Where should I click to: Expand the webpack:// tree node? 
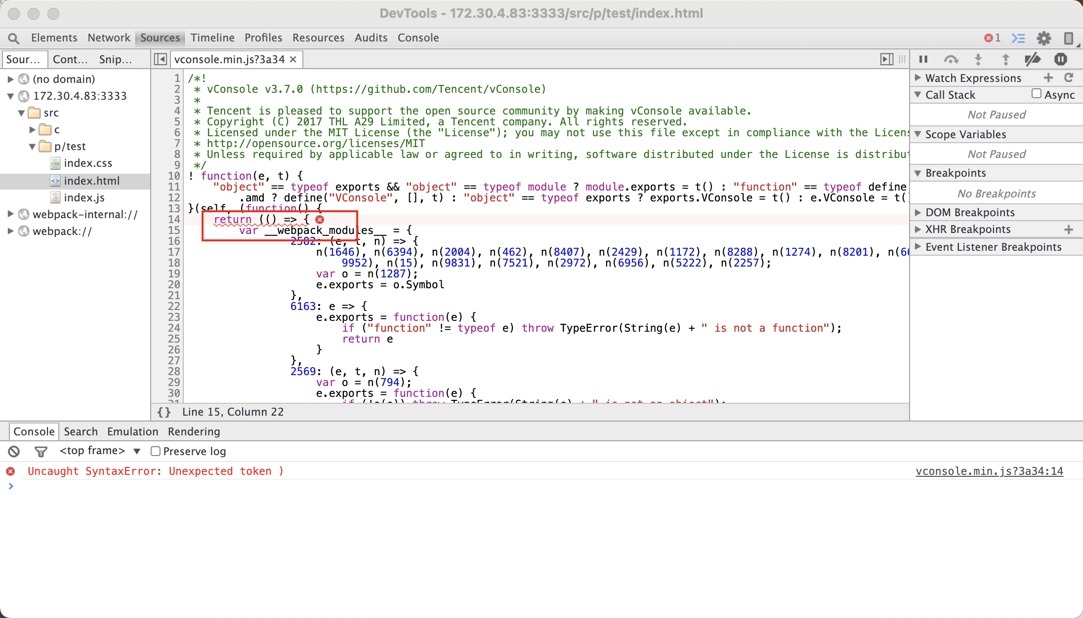click(x=10, y=231)
